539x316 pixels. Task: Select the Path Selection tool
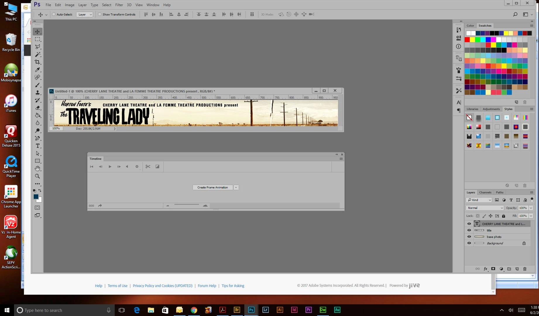coord(37,153)
